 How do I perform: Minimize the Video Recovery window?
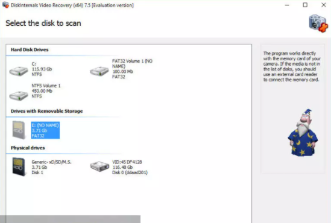[x=287, y=5]
